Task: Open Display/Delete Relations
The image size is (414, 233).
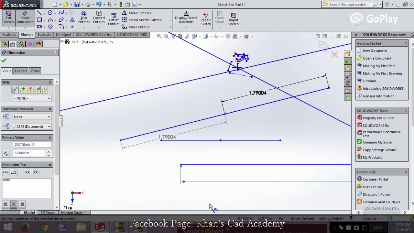Action: 186,18
